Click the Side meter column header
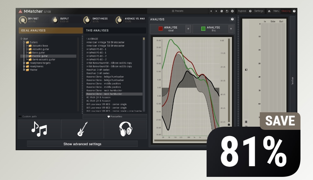This screenshot has width=313, height=180. pyautogui.click(x=273, y=21)
